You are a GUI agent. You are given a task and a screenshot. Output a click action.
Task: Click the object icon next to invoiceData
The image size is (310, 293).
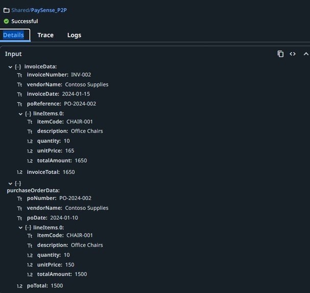(18, 67)
